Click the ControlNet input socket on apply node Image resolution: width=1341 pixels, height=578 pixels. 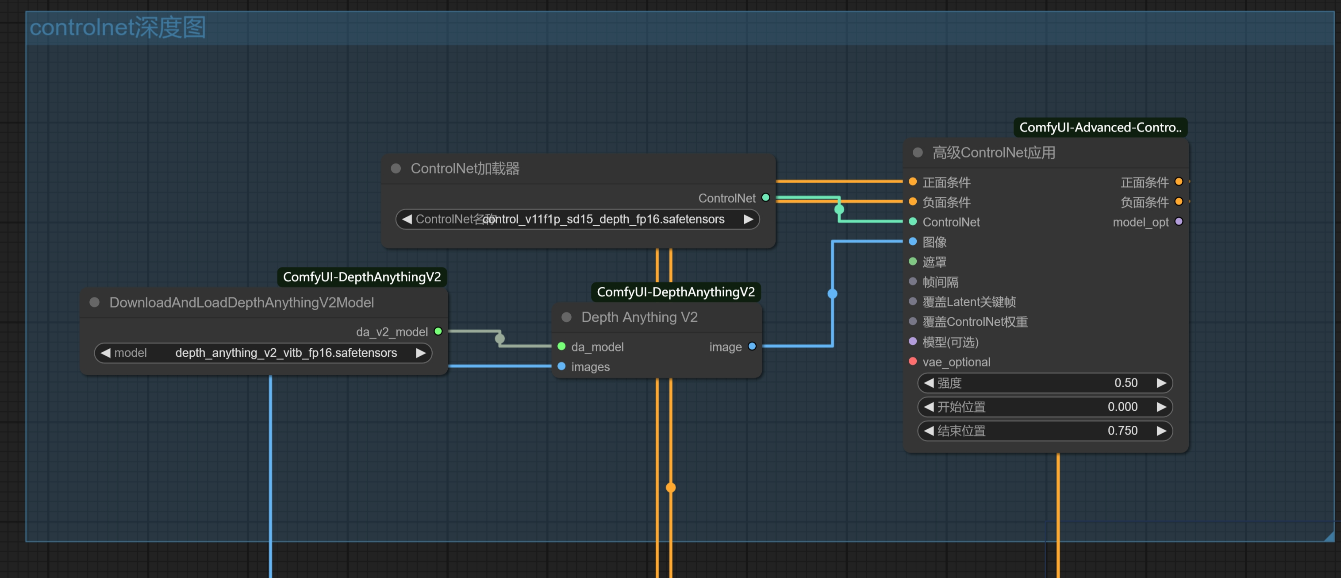[x=913, y=221]
